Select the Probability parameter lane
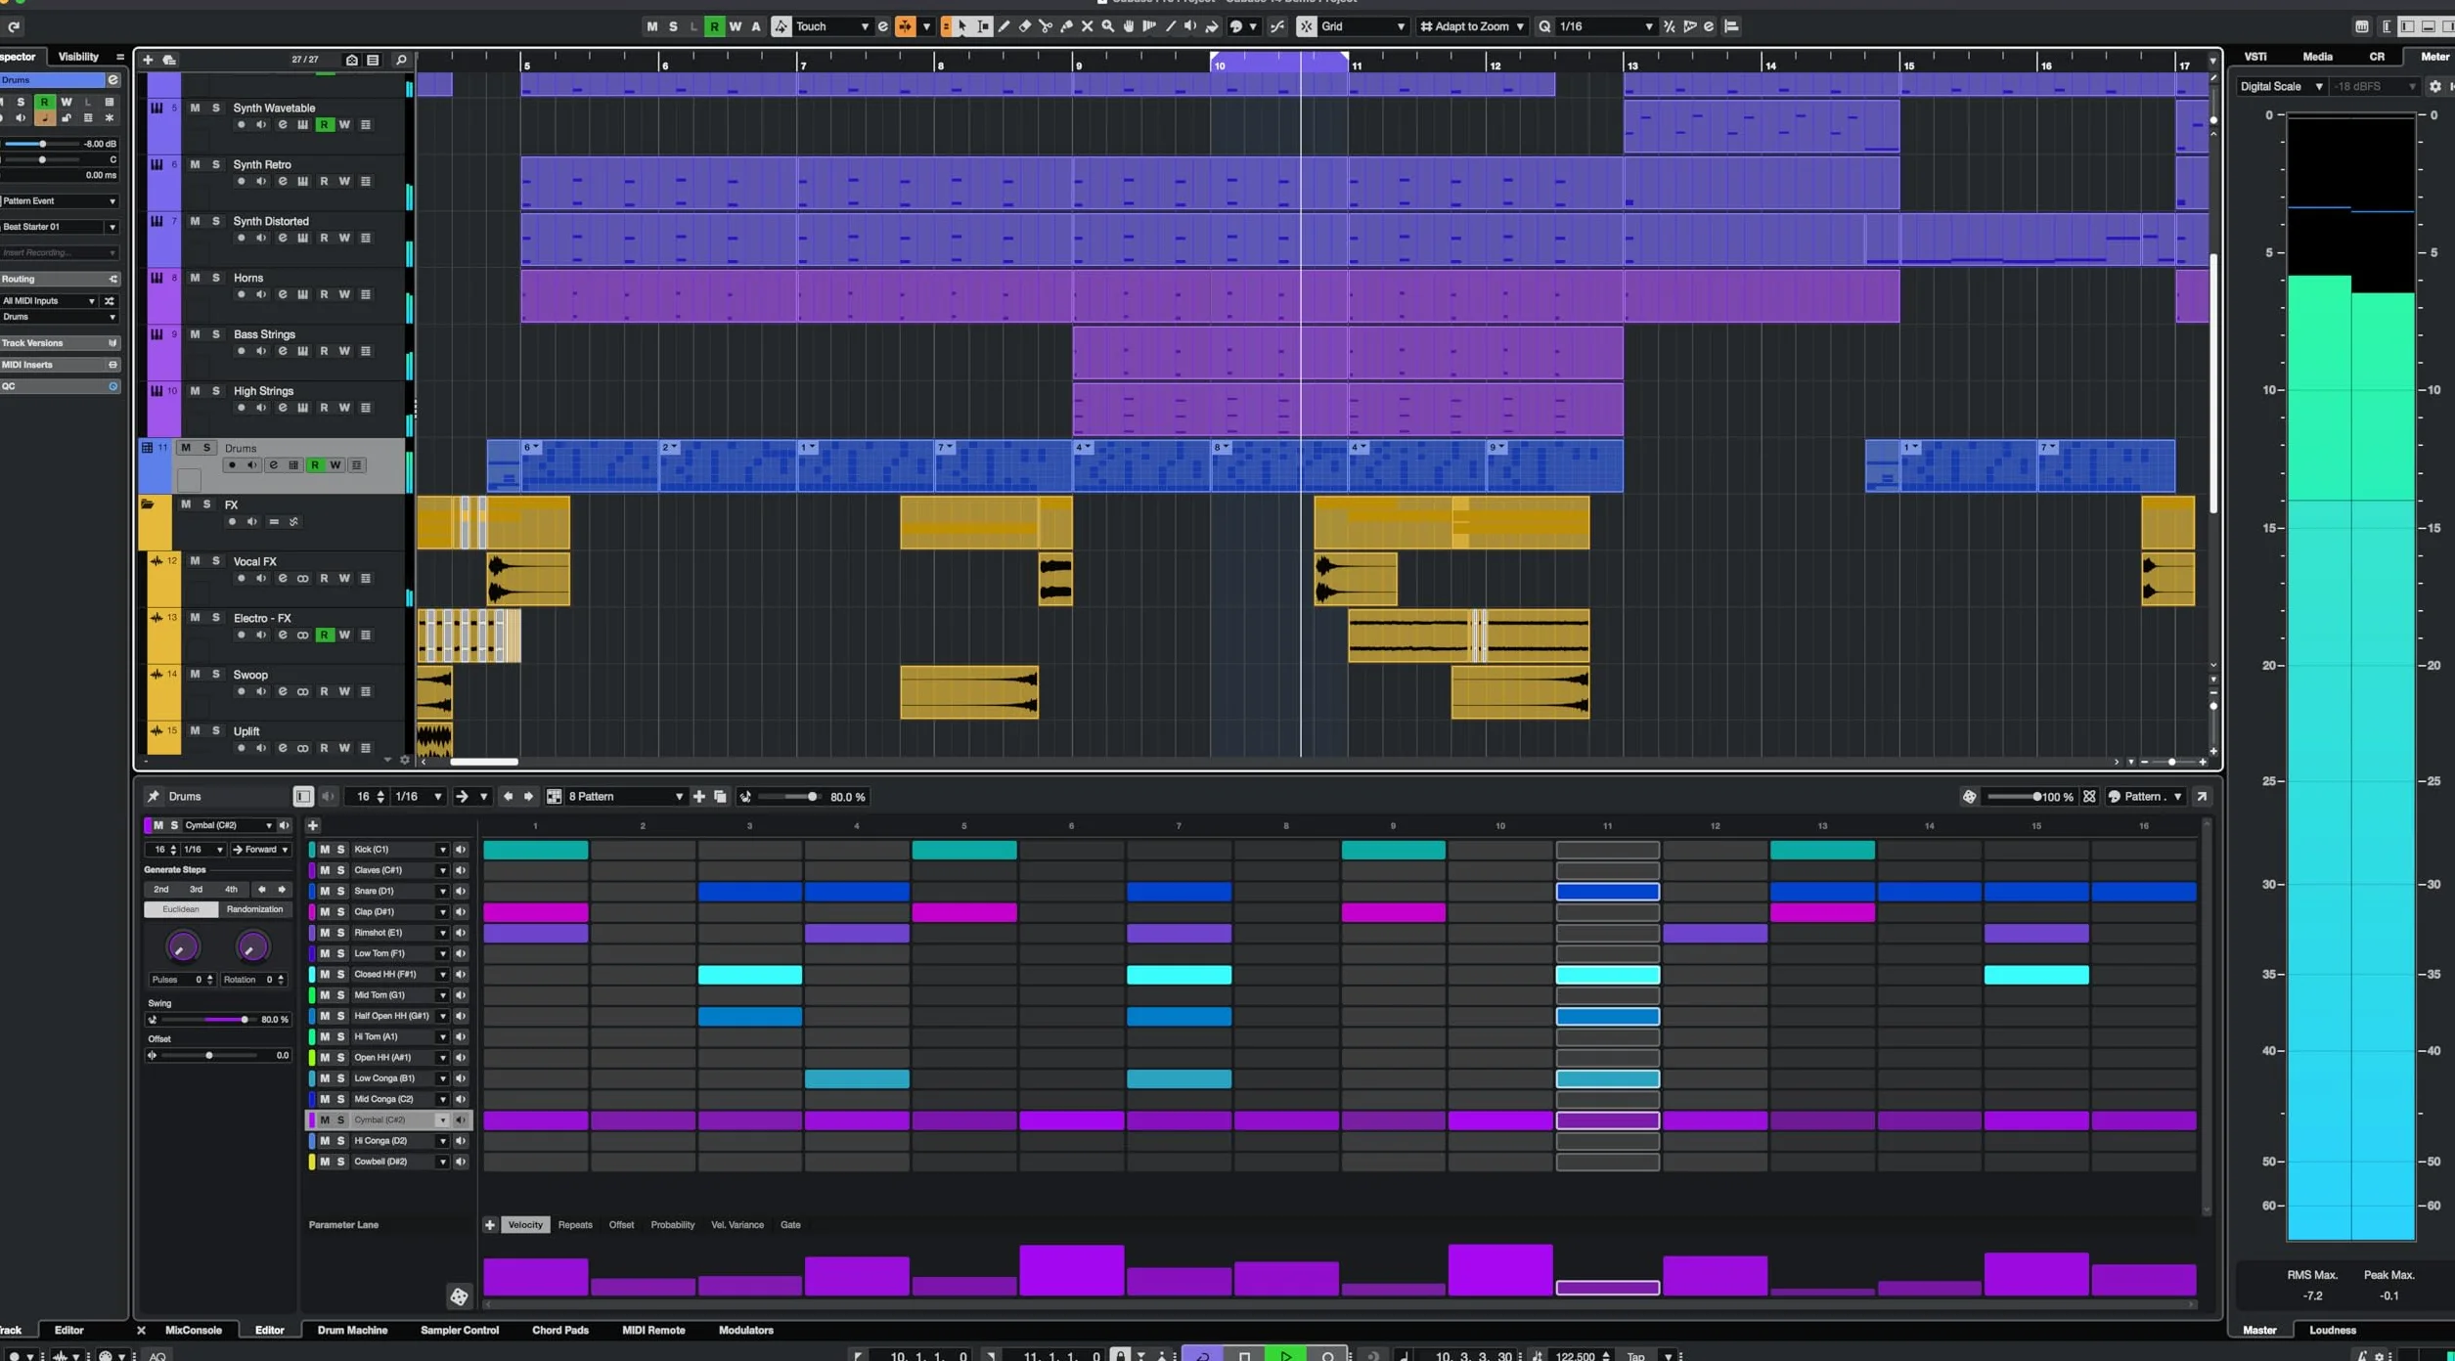The width and height of the screenshot is (2455, 1361). click(x=672, y=1225)
